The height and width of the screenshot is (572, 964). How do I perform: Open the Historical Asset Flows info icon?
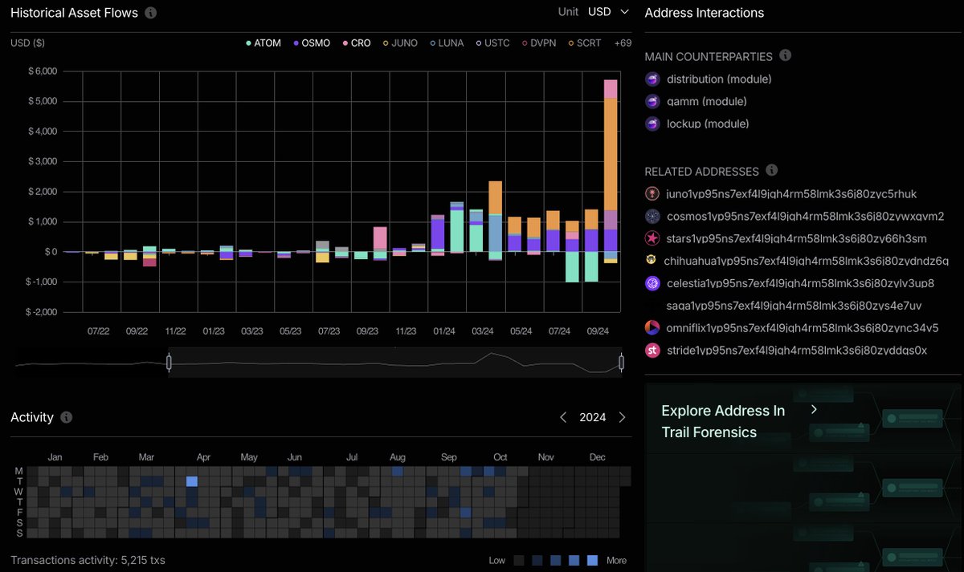pos(151,13)
